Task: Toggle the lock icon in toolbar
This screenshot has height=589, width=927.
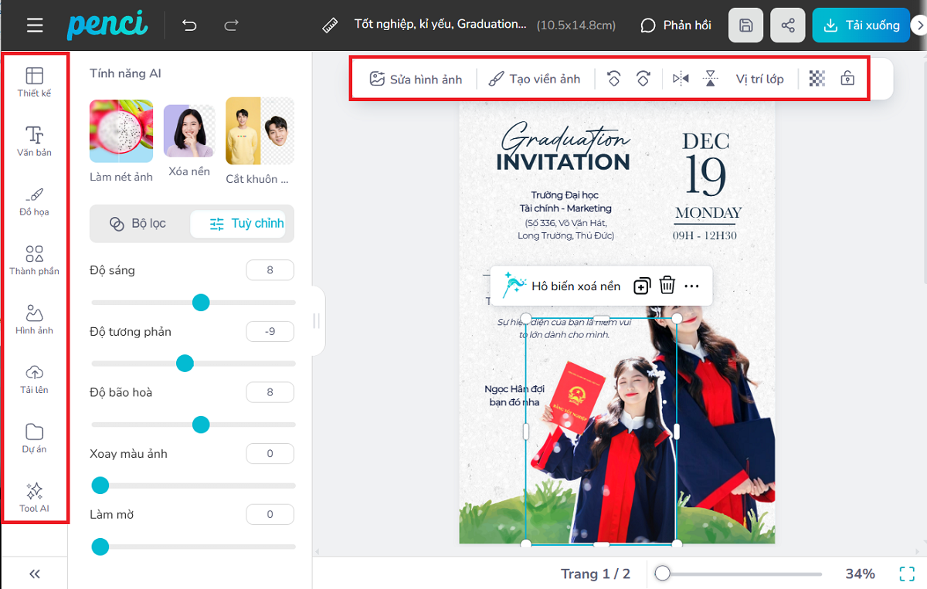Action: [847, 79]
